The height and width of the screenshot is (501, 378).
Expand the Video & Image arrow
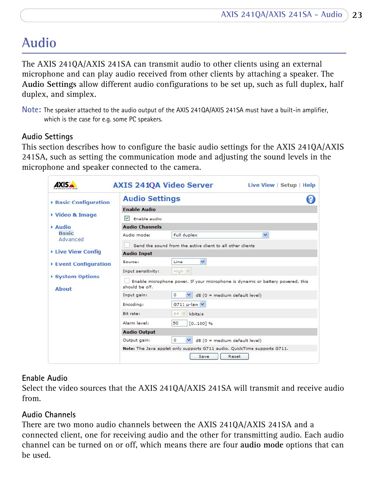point(52,215)
